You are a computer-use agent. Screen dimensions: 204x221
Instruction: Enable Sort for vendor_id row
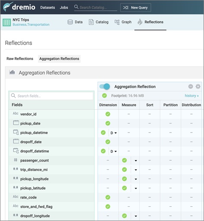pyautogui.click(x=150, y=114)
